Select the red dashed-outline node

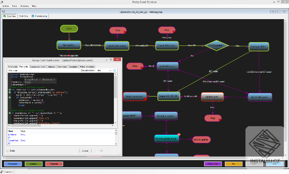point(135,96)
